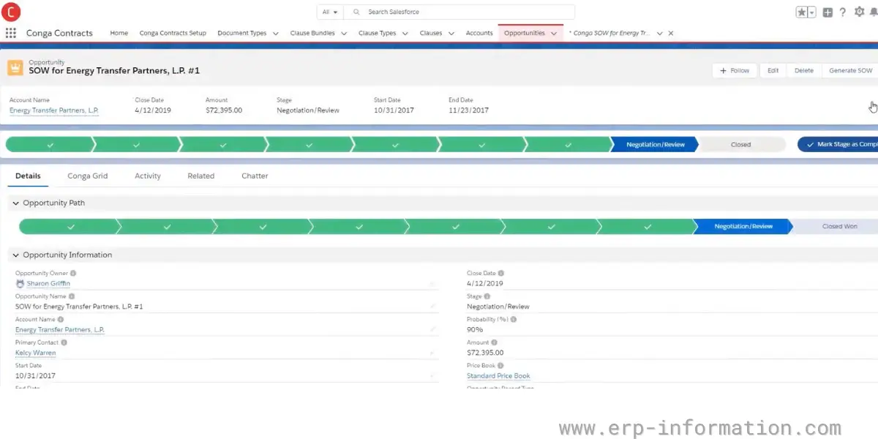Expand the Clause Types nav dropdown chevron
Viewport: 878px width, 439px height.
point(405,34)
